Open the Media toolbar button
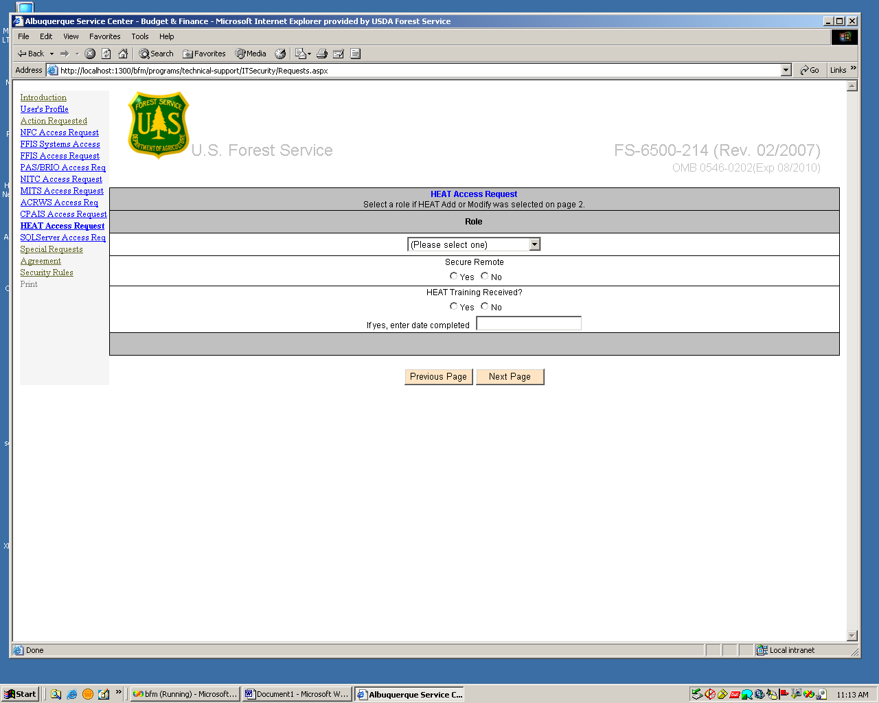Screen dimensions: 879x703 [251, 54]
